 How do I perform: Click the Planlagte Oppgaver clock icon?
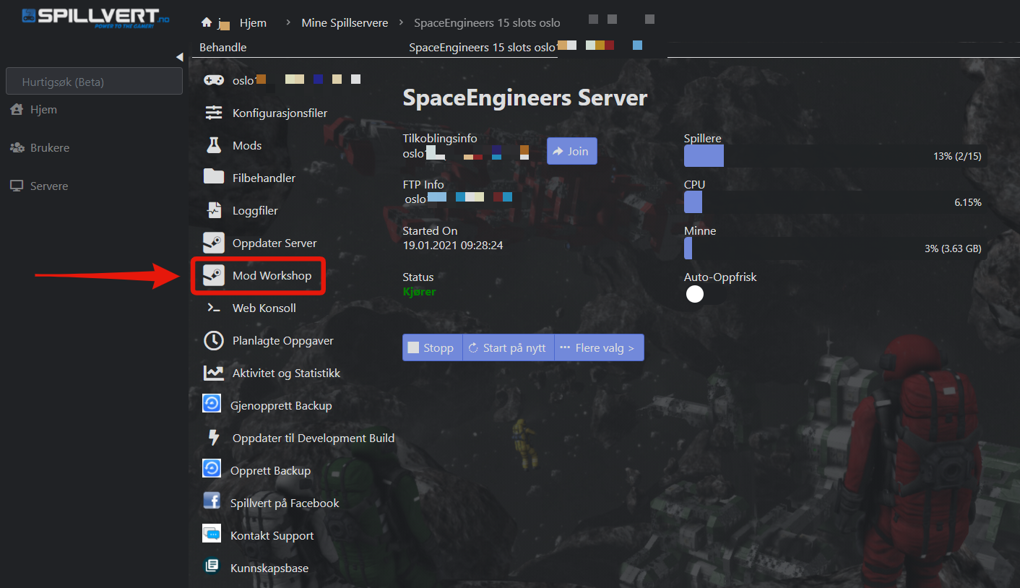(x=214, y=340)
